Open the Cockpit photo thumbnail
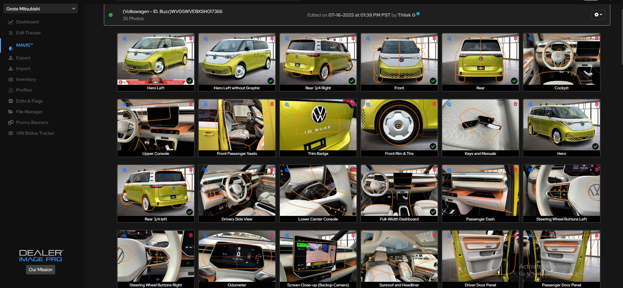 point(562,59)
